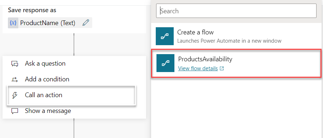Viewport: 323px width, 138px height.
Task: Select the ProductsAvailability flow
Action: 236,63
